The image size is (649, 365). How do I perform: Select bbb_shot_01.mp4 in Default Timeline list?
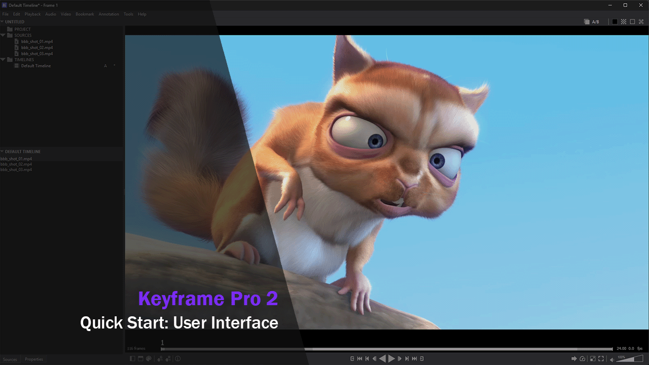coord(16,159)
